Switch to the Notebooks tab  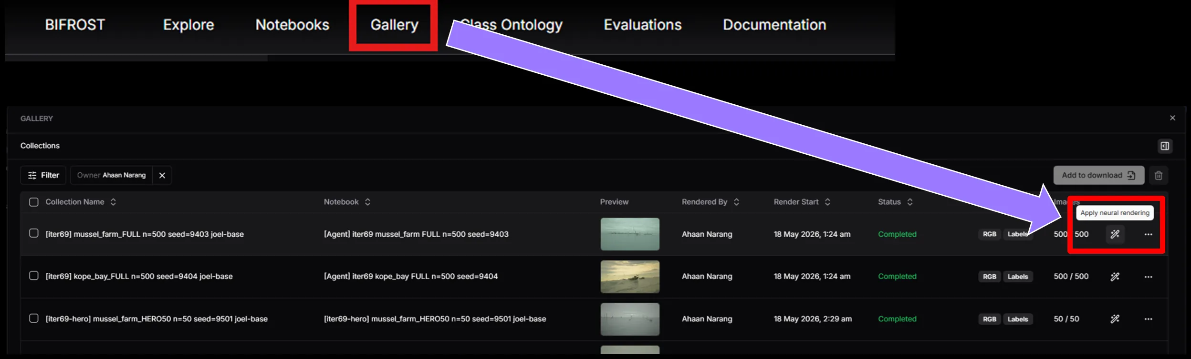coord(292,25)
